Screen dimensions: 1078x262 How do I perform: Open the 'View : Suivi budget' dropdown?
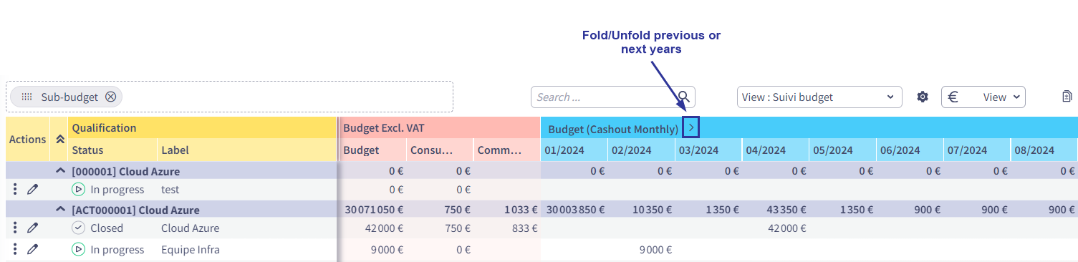point(819,97)
